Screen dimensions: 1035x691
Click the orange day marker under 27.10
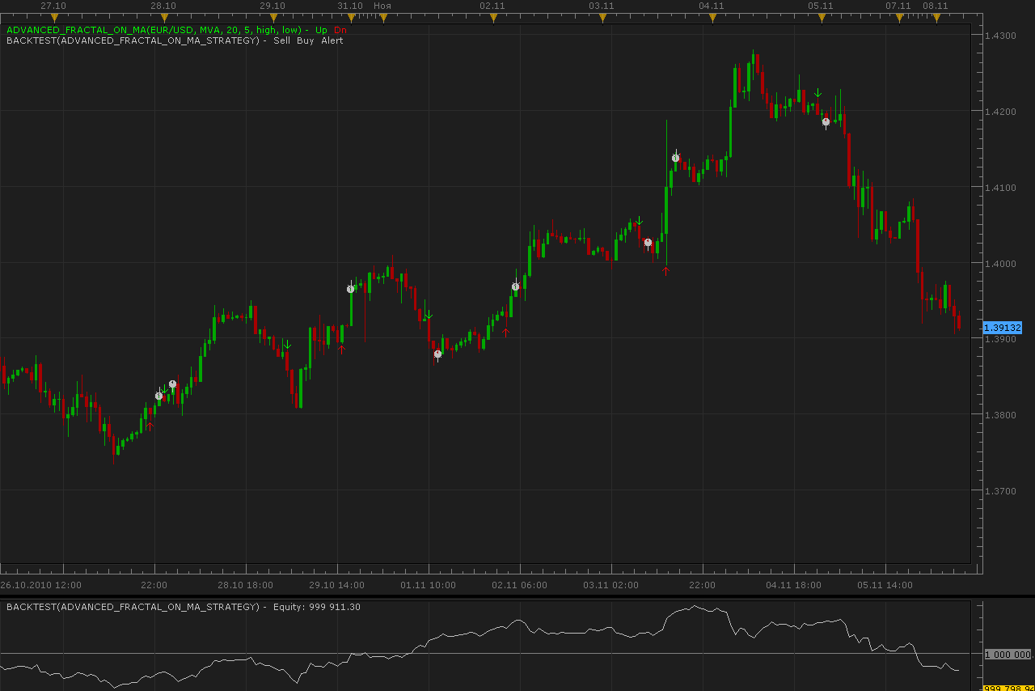(x=54, y=17)
